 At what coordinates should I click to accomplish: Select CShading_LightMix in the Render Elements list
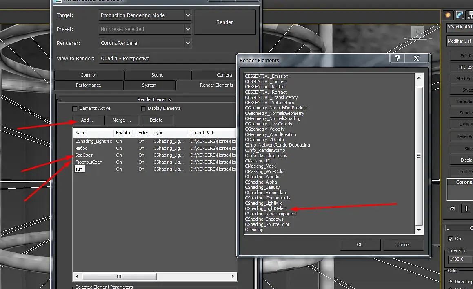pos(263,203)
